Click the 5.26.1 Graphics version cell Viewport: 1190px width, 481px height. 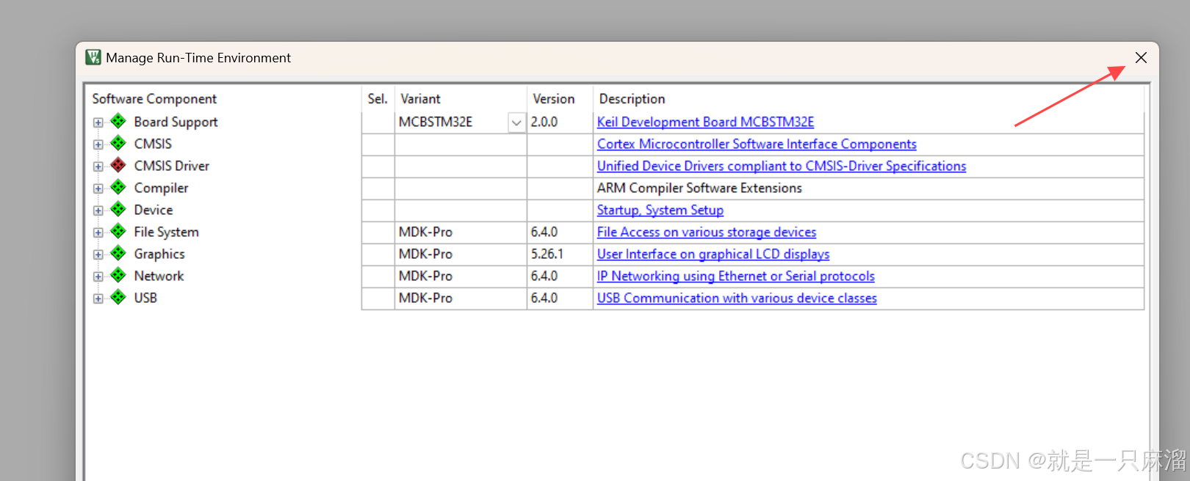tap(560, 254)
